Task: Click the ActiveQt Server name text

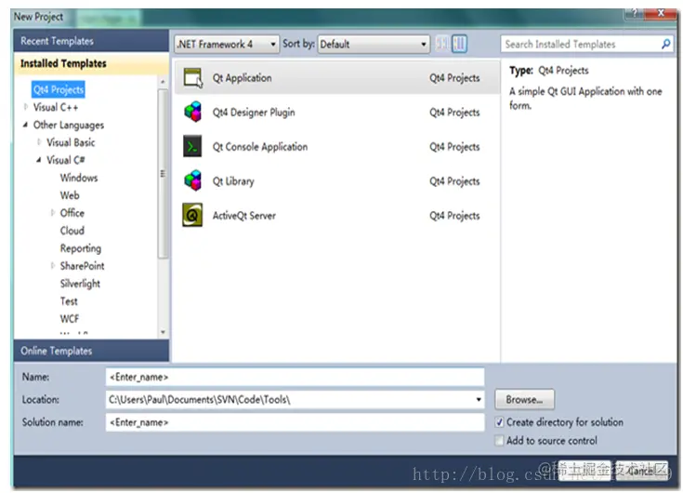Action: (243, 216)
